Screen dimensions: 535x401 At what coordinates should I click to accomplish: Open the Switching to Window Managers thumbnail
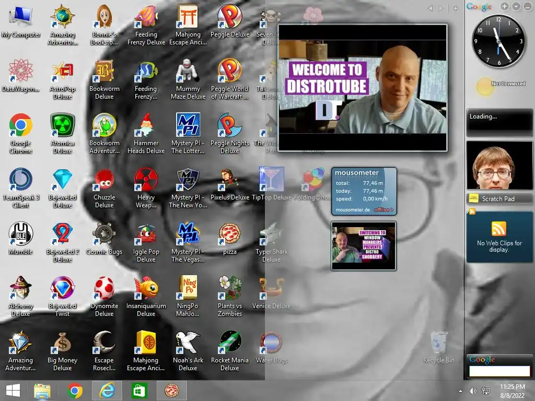click(x=364, y=246)
